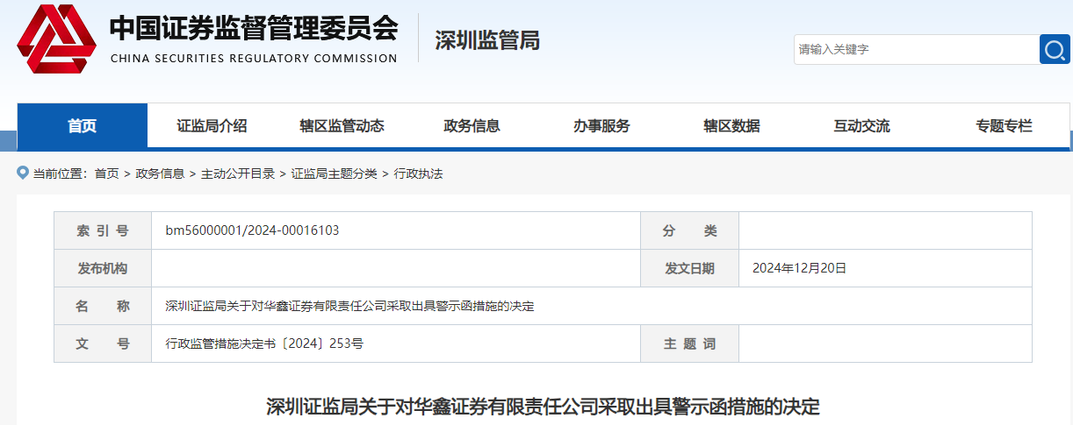
Task: Click the 深圳监管局 header label
Action: tap(487, 40)
